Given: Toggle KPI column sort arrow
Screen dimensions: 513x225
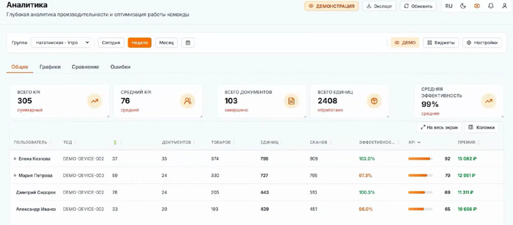Looking at the screenshot, I should point(419,142).
